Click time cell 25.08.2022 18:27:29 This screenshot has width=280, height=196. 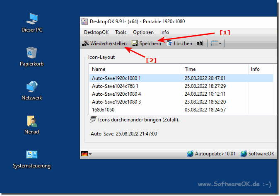205,86
